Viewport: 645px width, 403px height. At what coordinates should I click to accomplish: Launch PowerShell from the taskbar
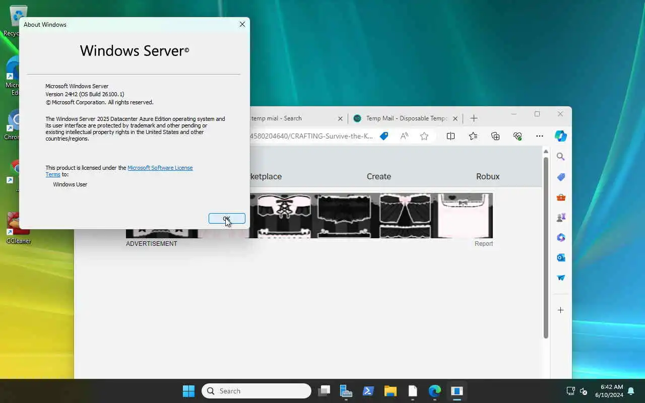coord(368,391)
